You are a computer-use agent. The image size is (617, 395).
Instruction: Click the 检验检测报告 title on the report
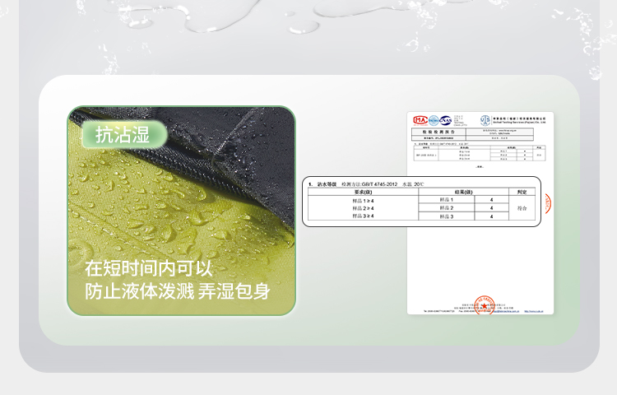pyautogui.click(x=438, y=132)
